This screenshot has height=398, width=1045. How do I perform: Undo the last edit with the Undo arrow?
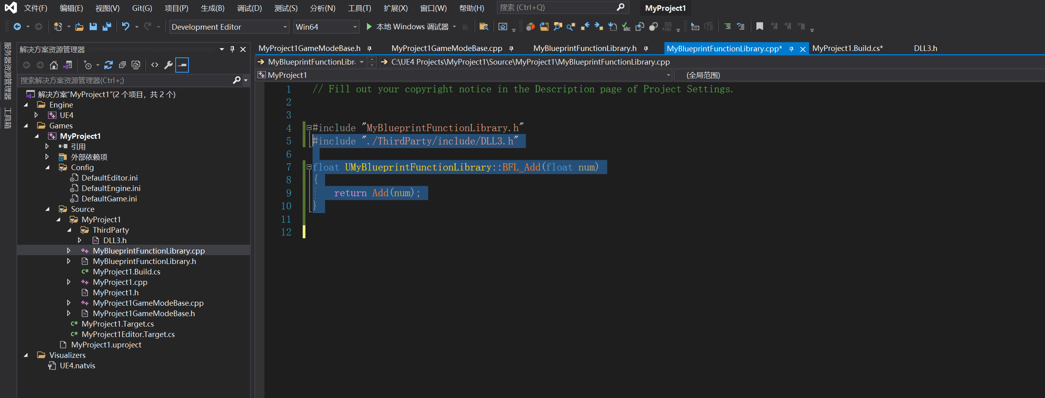[126, 27]
